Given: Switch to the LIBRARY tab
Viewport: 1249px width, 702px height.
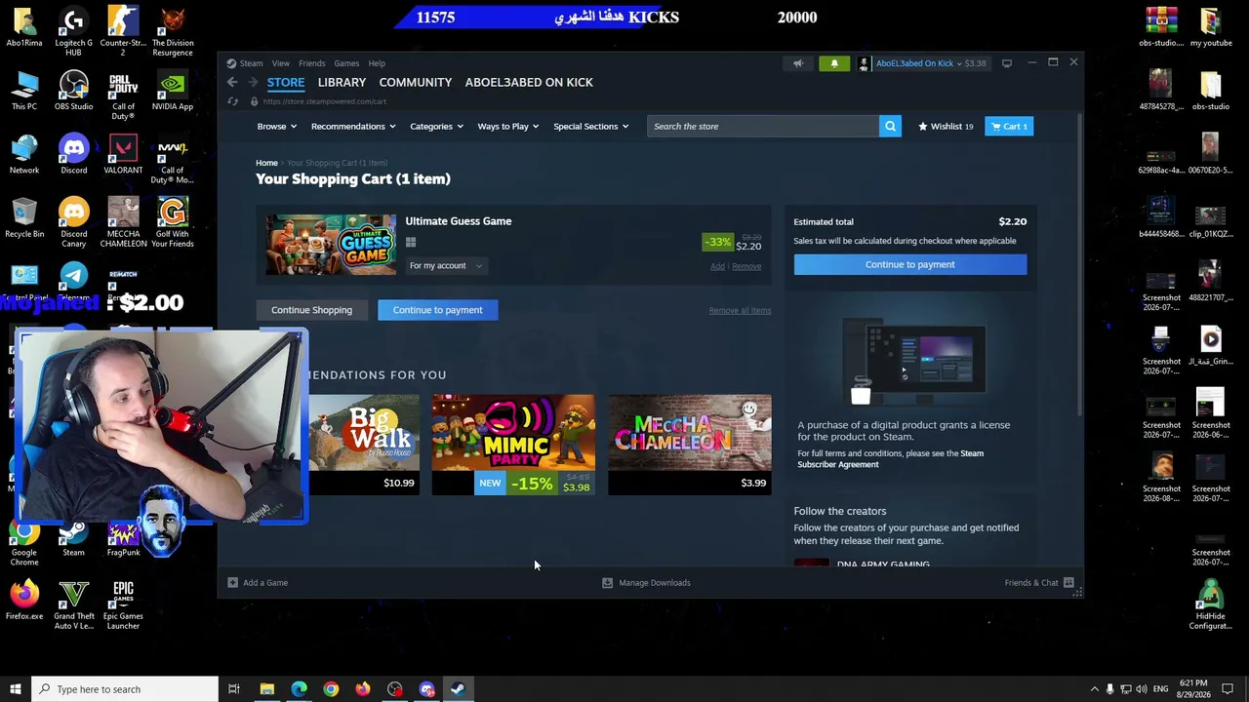Looking at the screenshot, I should [x=342, y=83].
